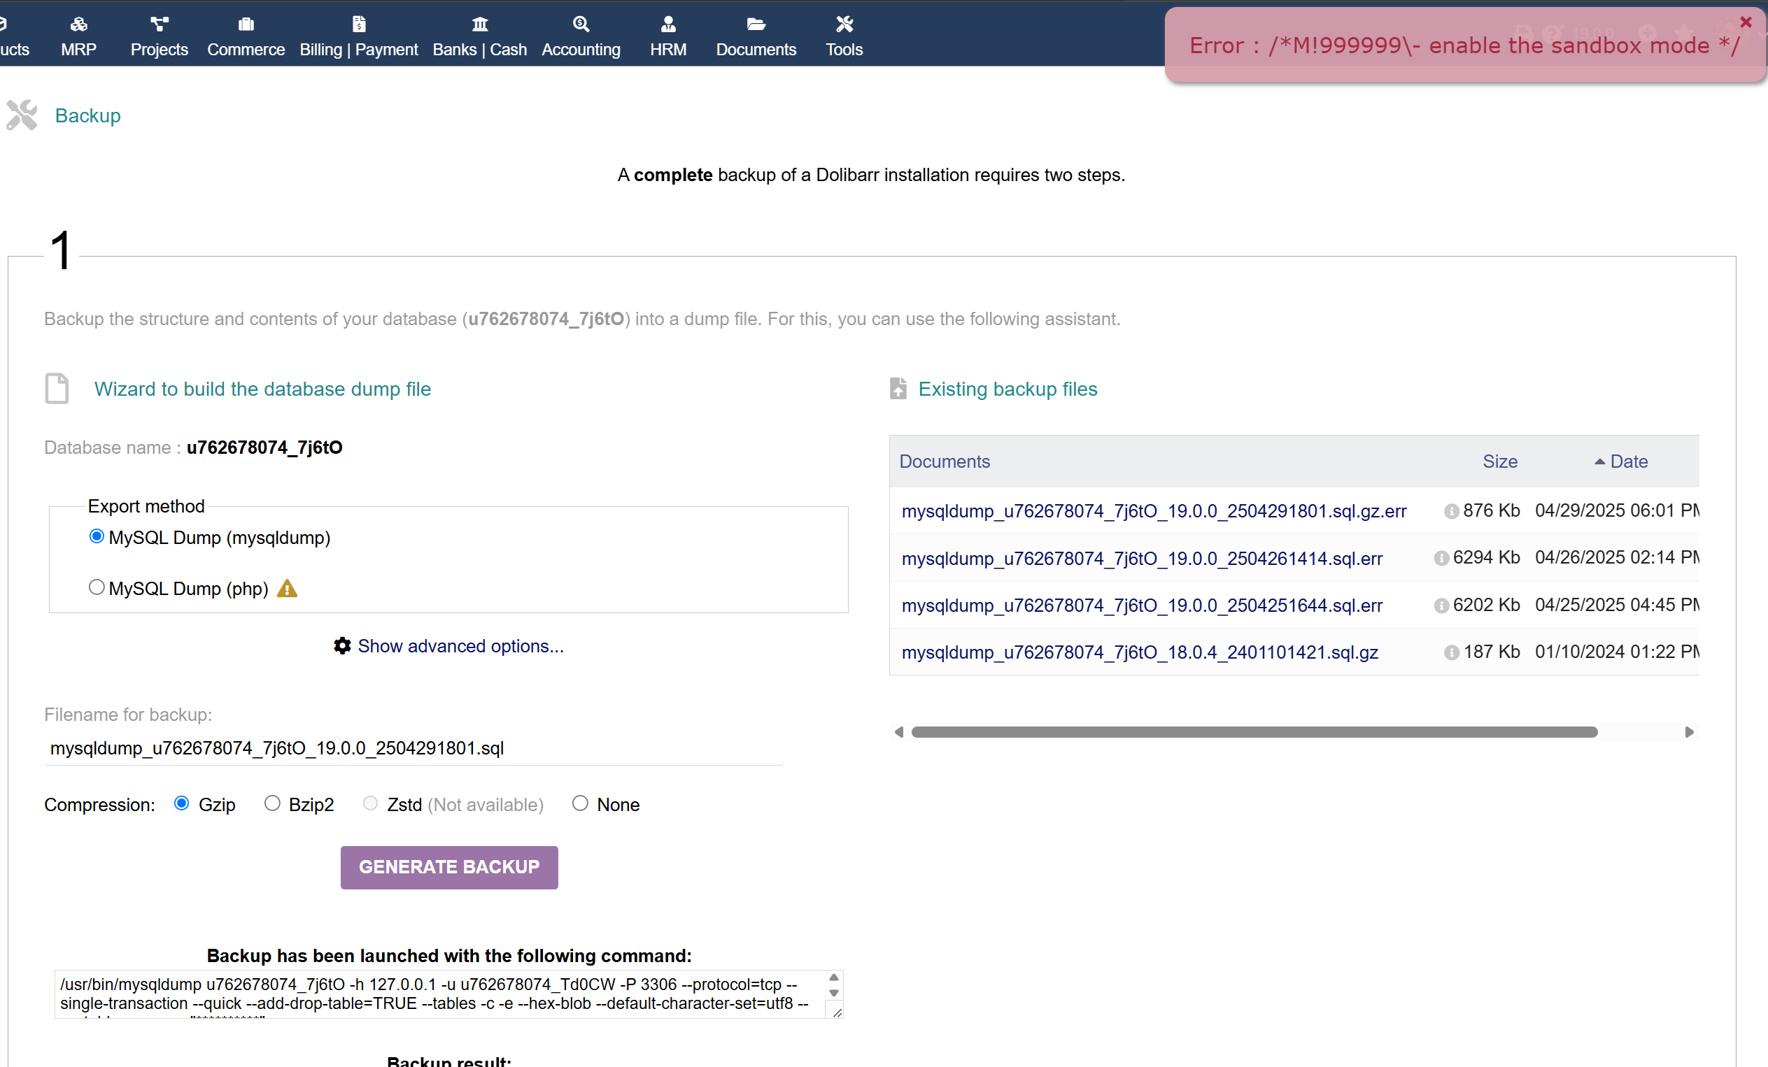
Task: Click the 04/29/2025 06:01 PM date cell
Action: click(1617, 510)
